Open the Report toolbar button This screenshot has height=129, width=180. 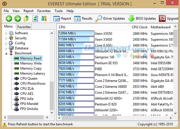(62, 19)
